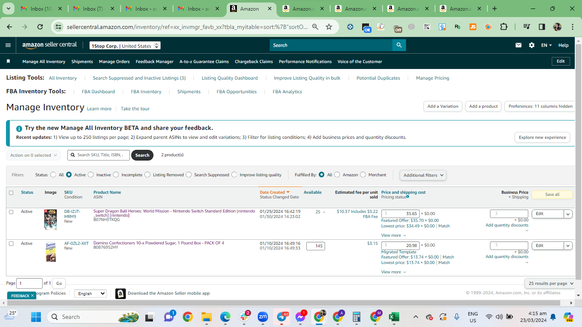Open the QR code extension icon
The height and width of the screenshot is (327, 582).
pos(427,27)
